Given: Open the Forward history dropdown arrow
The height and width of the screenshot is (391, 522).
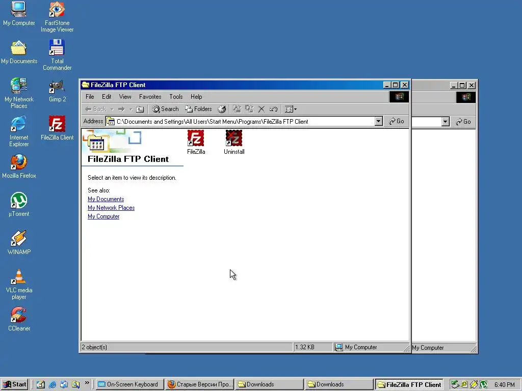Looking at the screenshot, I should coord(131,109).
